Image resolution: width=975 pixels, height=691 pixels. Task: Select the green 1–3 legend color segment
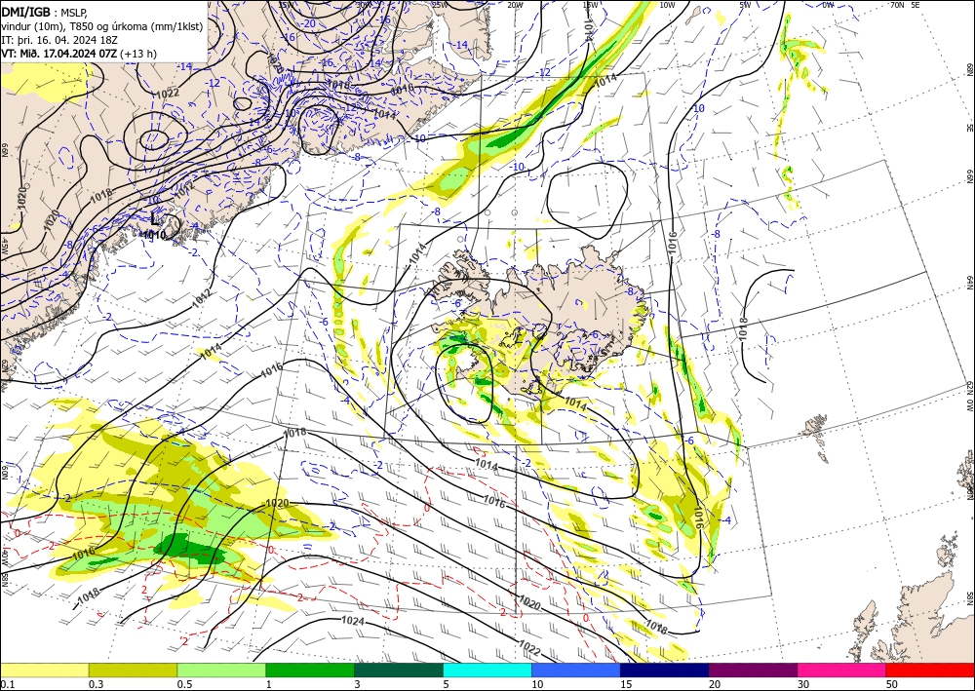click(310, 670)
